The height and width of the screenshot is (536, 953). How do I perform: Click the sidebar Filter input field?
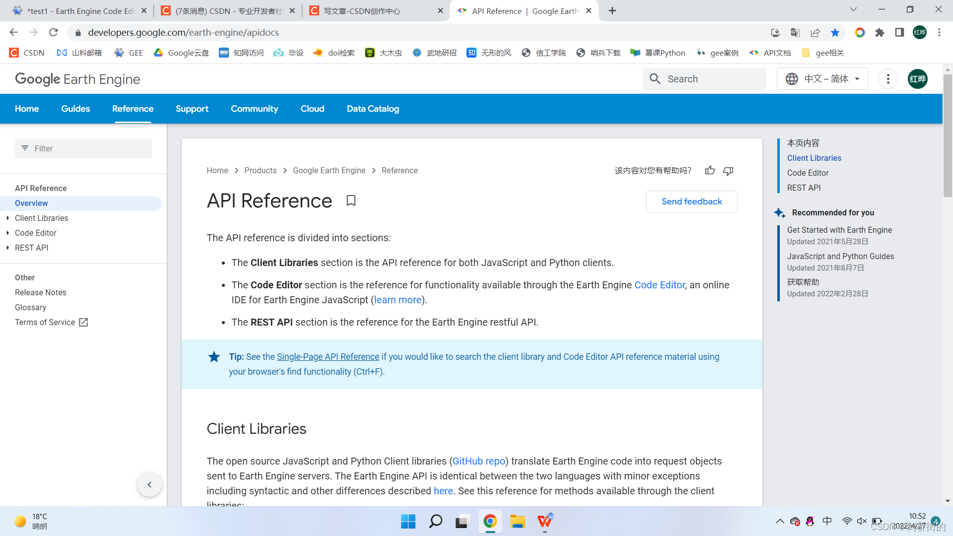coord(83,148)
